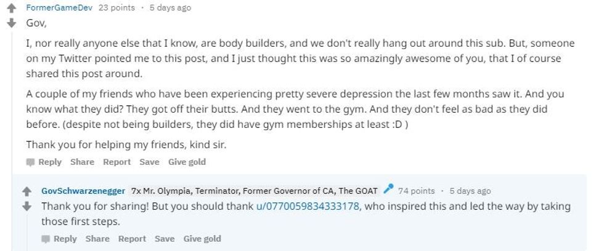Image resolution: width=604 pixels, height=251 pixels.
Task: Give gold to GovSchwarzenegger's reply
Action: coord(202,239)
